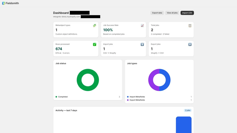Image resolution: width=237 pixels, height=133 pixels.
Task: Click the Job status heading
Action: [61, 63]
